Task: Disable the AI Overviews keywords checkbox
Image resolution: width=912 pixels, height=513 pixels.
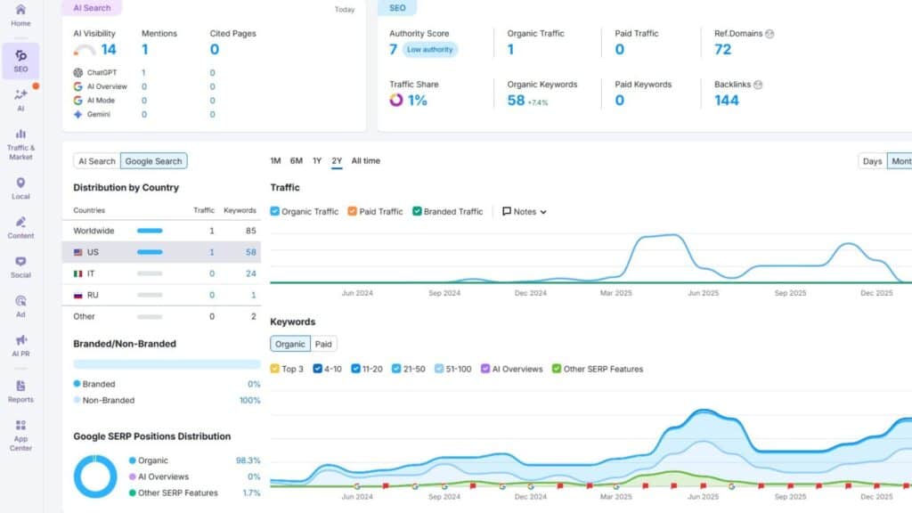Action: pyautogui.click(x=485, y=369)
